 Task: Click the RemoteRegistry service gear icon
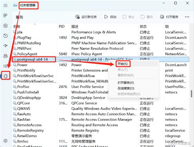[x=15, y=130]
